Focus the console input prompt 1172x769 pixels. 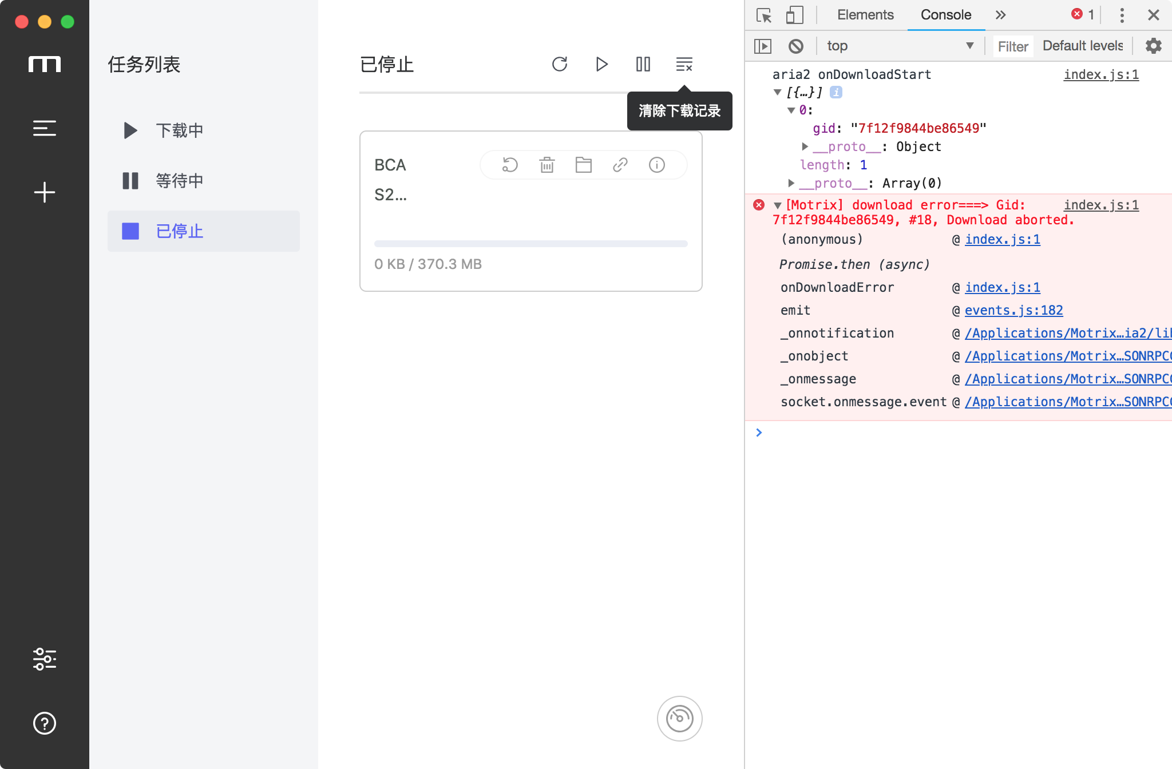[x=858, y=433]
